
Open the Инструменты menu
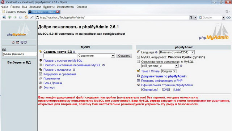pyautogui.click(x=66, y=7)
